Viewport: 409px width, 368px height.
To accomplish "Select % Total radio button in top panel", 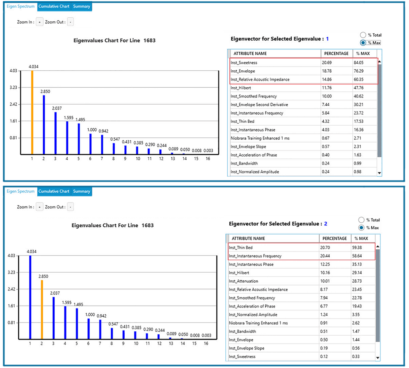I will coord(363,35).
